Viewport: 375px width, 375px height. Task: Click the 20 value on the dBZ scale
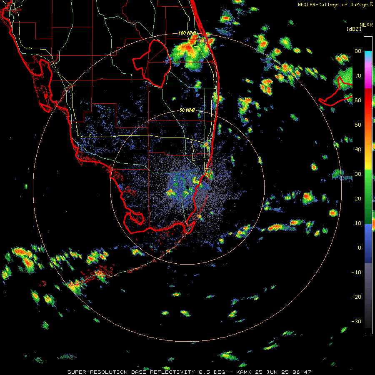pyautogui.click(x=358, y=199)
